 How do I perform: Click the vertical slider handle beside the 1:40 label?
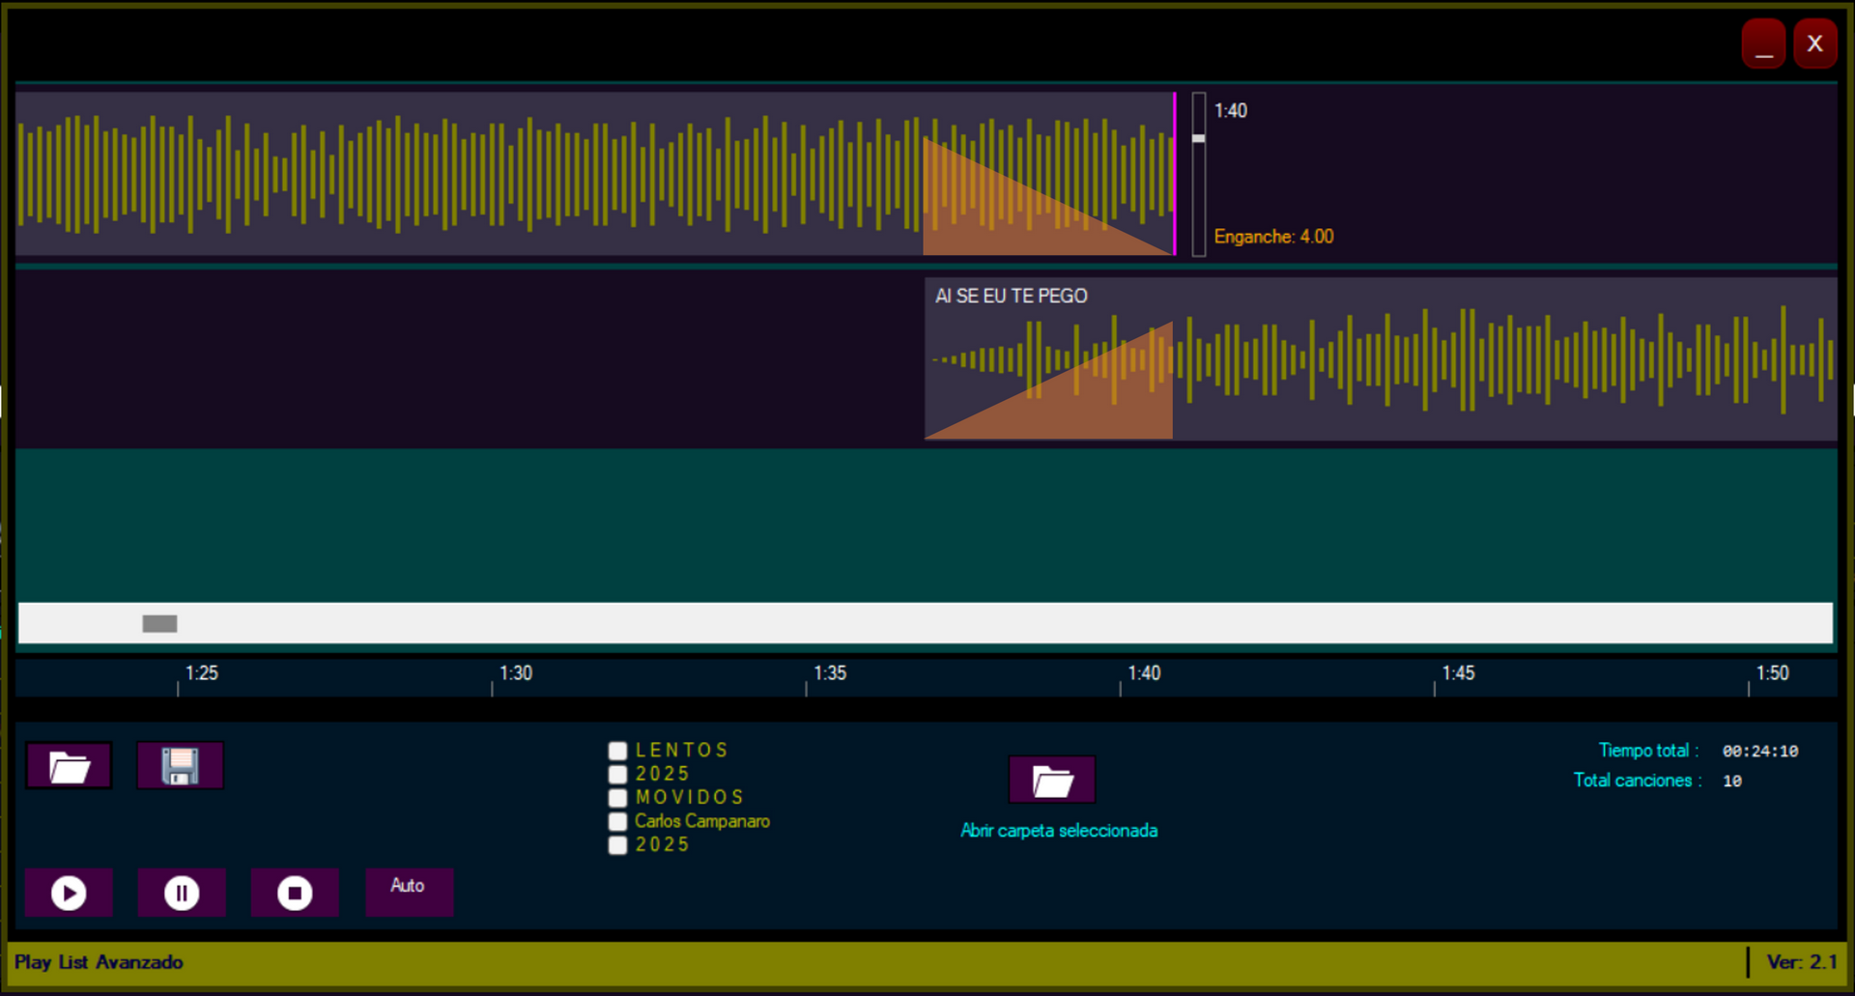(1199, 139)
